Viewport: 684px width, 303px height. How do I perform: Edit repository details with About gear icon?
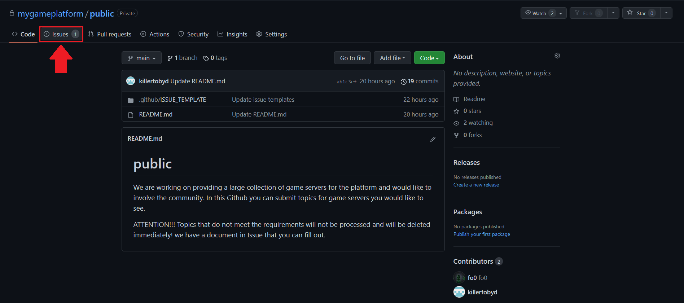pos(557,56)
